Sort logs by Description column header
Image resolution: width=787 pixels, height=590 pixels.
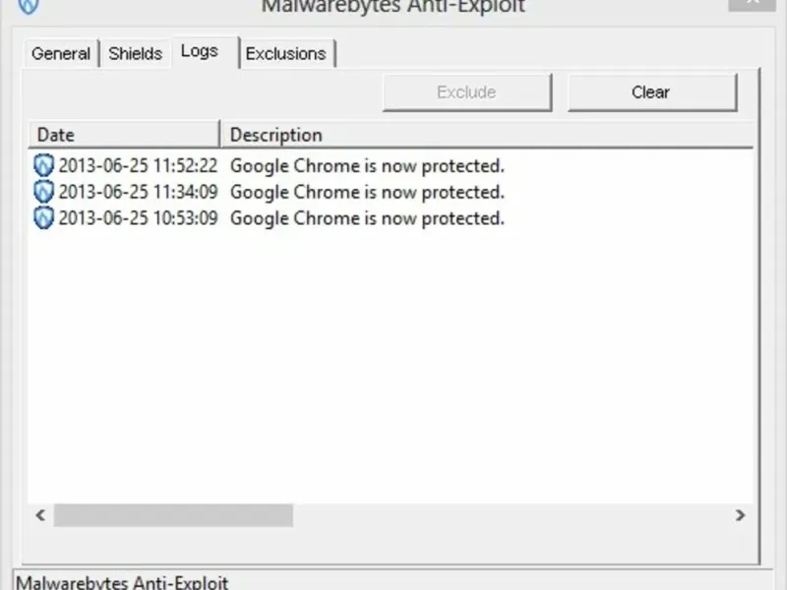pyautogui.click(x=487, y=135)
